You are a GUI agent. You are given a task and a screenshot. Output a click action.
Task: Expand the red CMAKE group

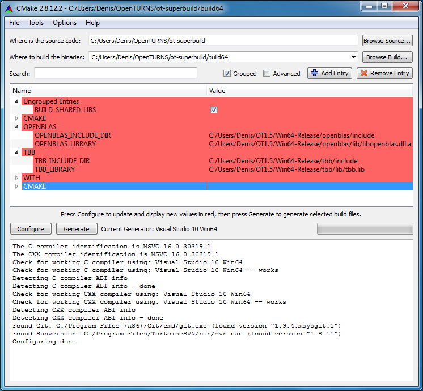16,118
